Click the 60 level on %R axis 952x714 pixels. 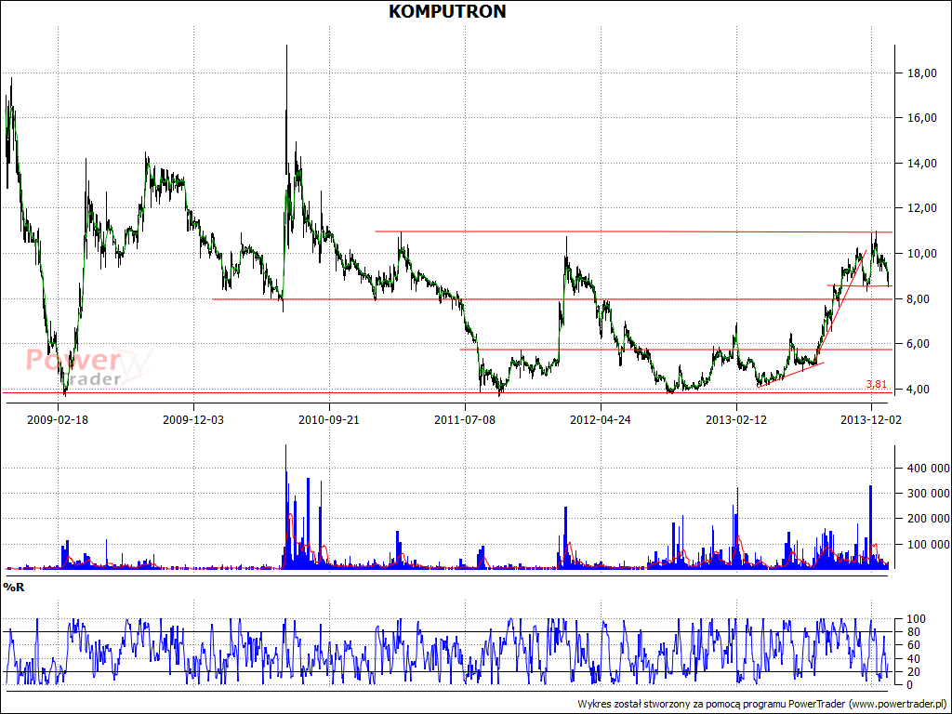(914, 645)
